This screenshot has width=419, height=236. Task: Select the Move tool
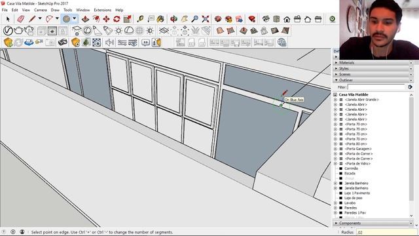pyautogui.click(x=106, y=19)
